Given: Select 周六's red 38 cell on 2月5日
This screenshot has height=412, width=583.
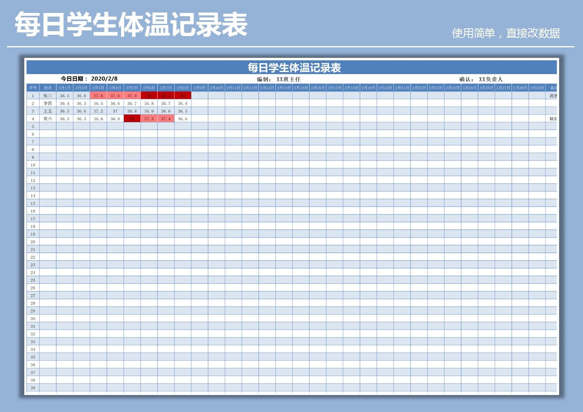Looking at the screenshot, I should [132, 118].
